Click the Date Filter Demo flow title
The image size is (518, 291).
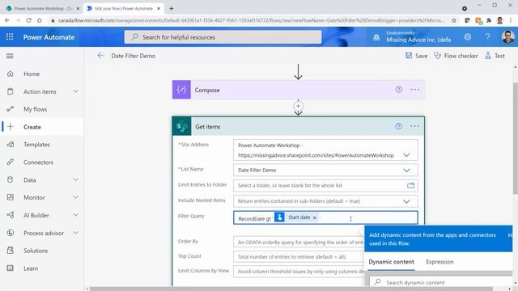(133, 56)
